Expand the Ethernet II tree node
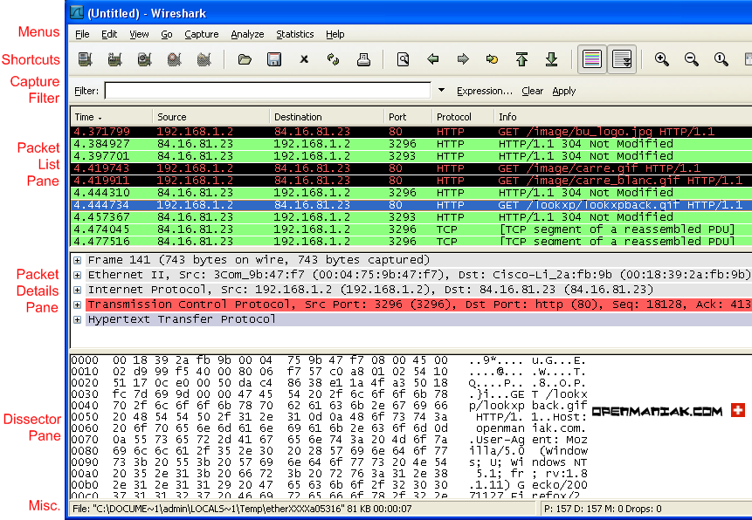 (77, 275)
